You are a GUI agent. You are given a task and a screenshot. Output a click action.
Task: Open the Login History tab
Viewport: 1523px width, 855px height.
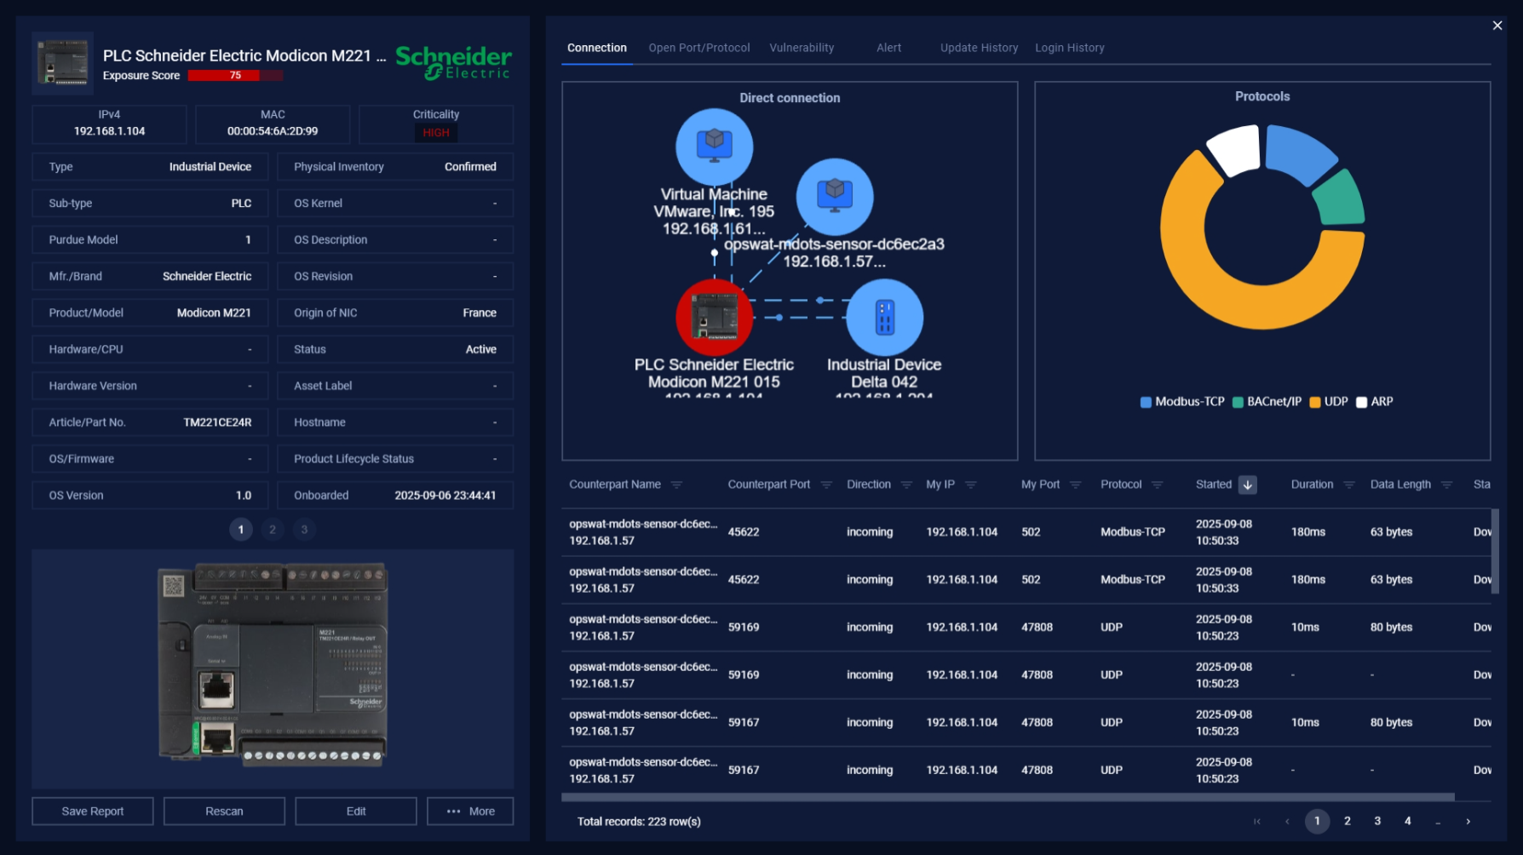(x=1069, y=48)
